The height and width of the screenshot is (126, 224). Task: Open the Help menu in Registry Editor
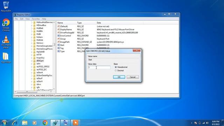click(44, 19)
